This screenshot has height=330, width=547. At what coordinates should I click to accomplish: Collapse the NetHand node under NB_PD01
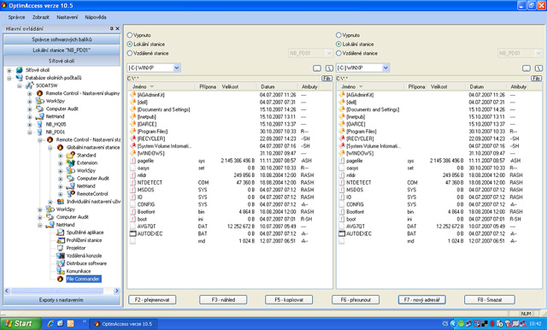tap(40, 225)
